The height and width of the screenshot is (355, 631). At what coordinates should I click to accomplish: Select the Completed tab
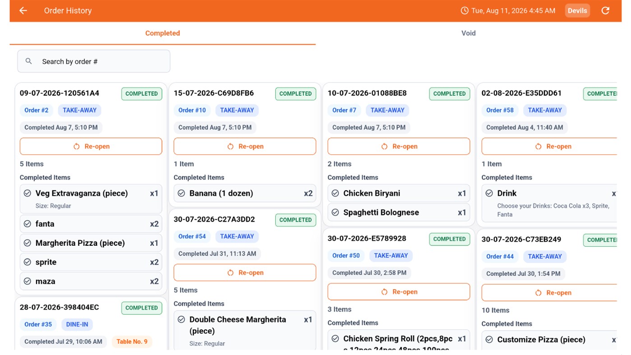point(162,33)
